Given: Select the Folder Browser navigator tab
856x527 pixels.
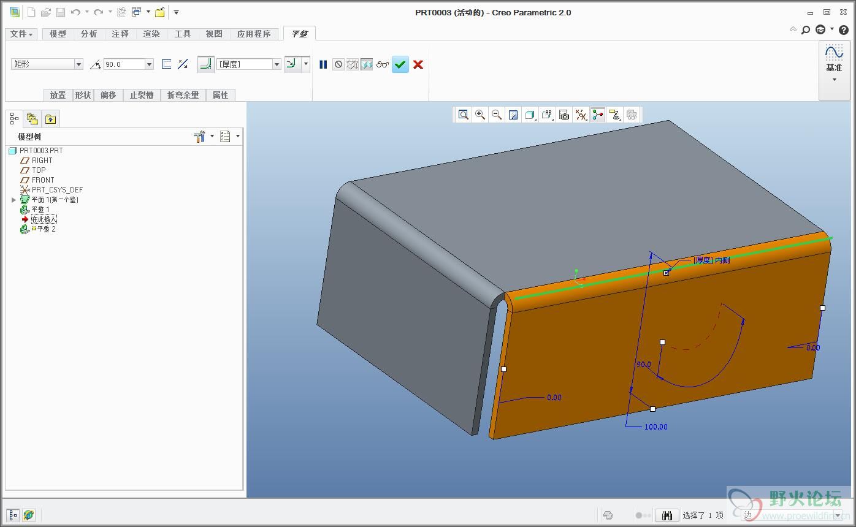Looking at the screenshot, I should 32,119.
